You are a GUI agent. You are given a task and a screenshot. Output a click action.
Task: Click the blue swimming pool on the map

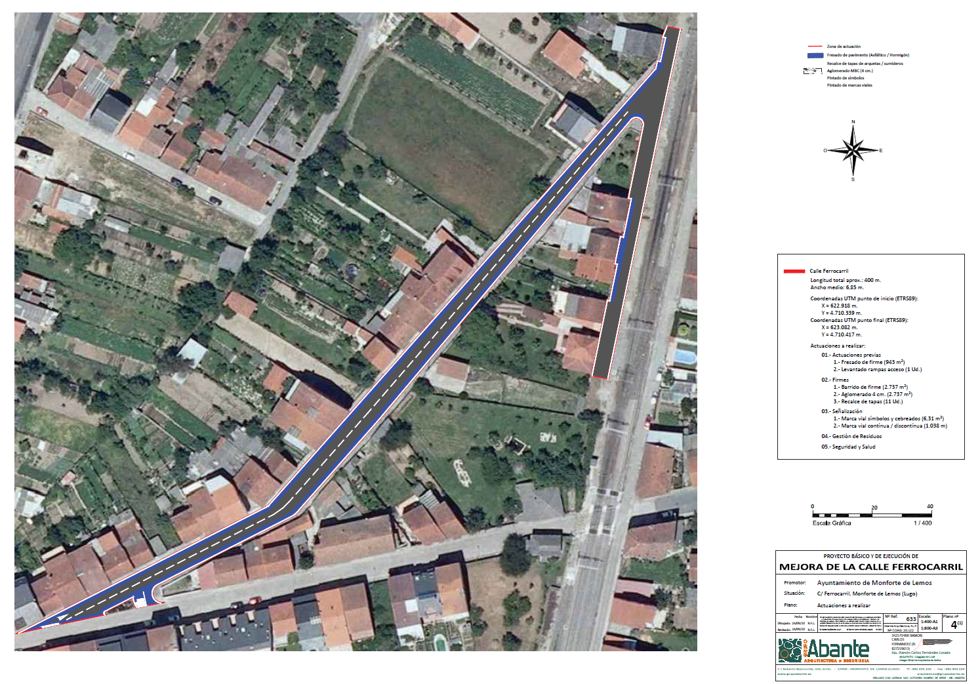click(x=684, y=357)
